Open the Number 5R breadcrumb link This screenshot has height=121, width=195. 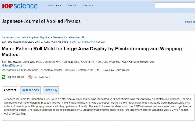77,37
